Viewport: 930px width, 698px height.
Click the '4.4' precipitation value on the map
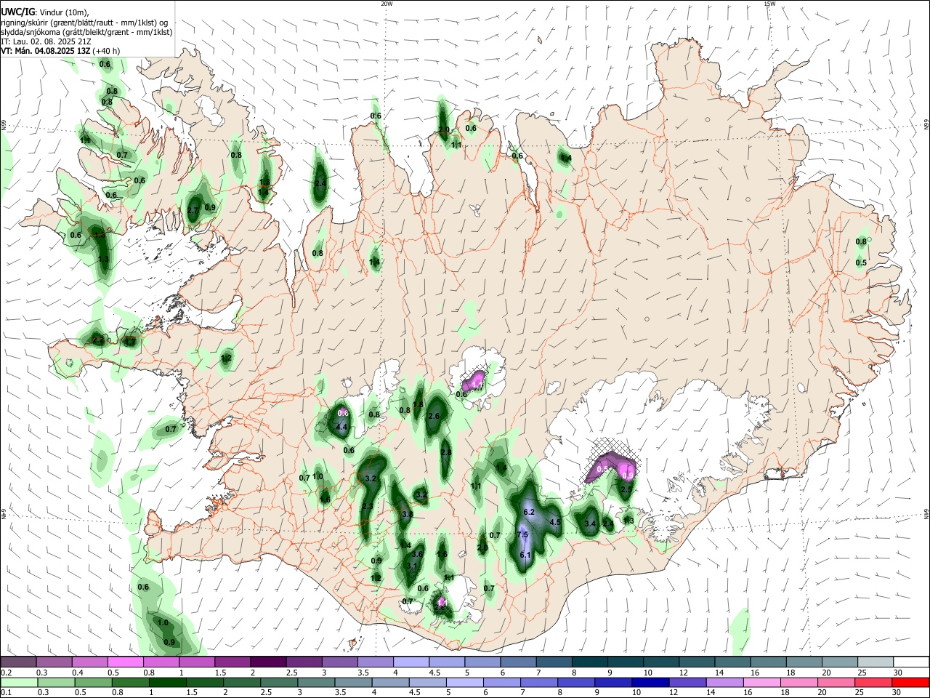pos(341,427)
